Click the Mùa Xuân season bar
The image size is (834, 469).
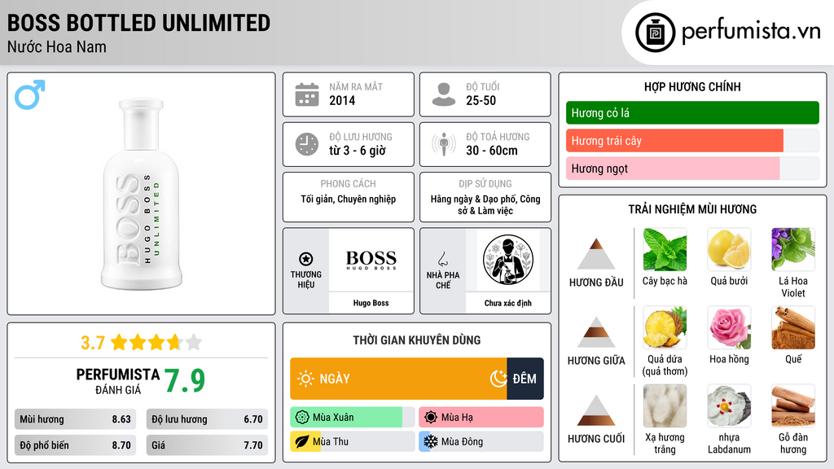pyautogui.click(x=352, y=417)
